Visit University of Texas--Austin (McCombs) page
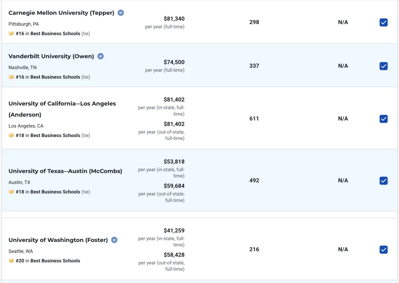The height and width of the screenshot is (283, 399). pos(65,171)
